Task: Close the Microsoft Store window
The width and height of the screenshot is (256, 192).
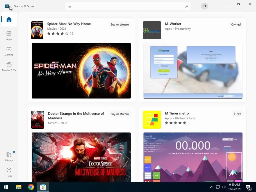Action: [250, 4]
